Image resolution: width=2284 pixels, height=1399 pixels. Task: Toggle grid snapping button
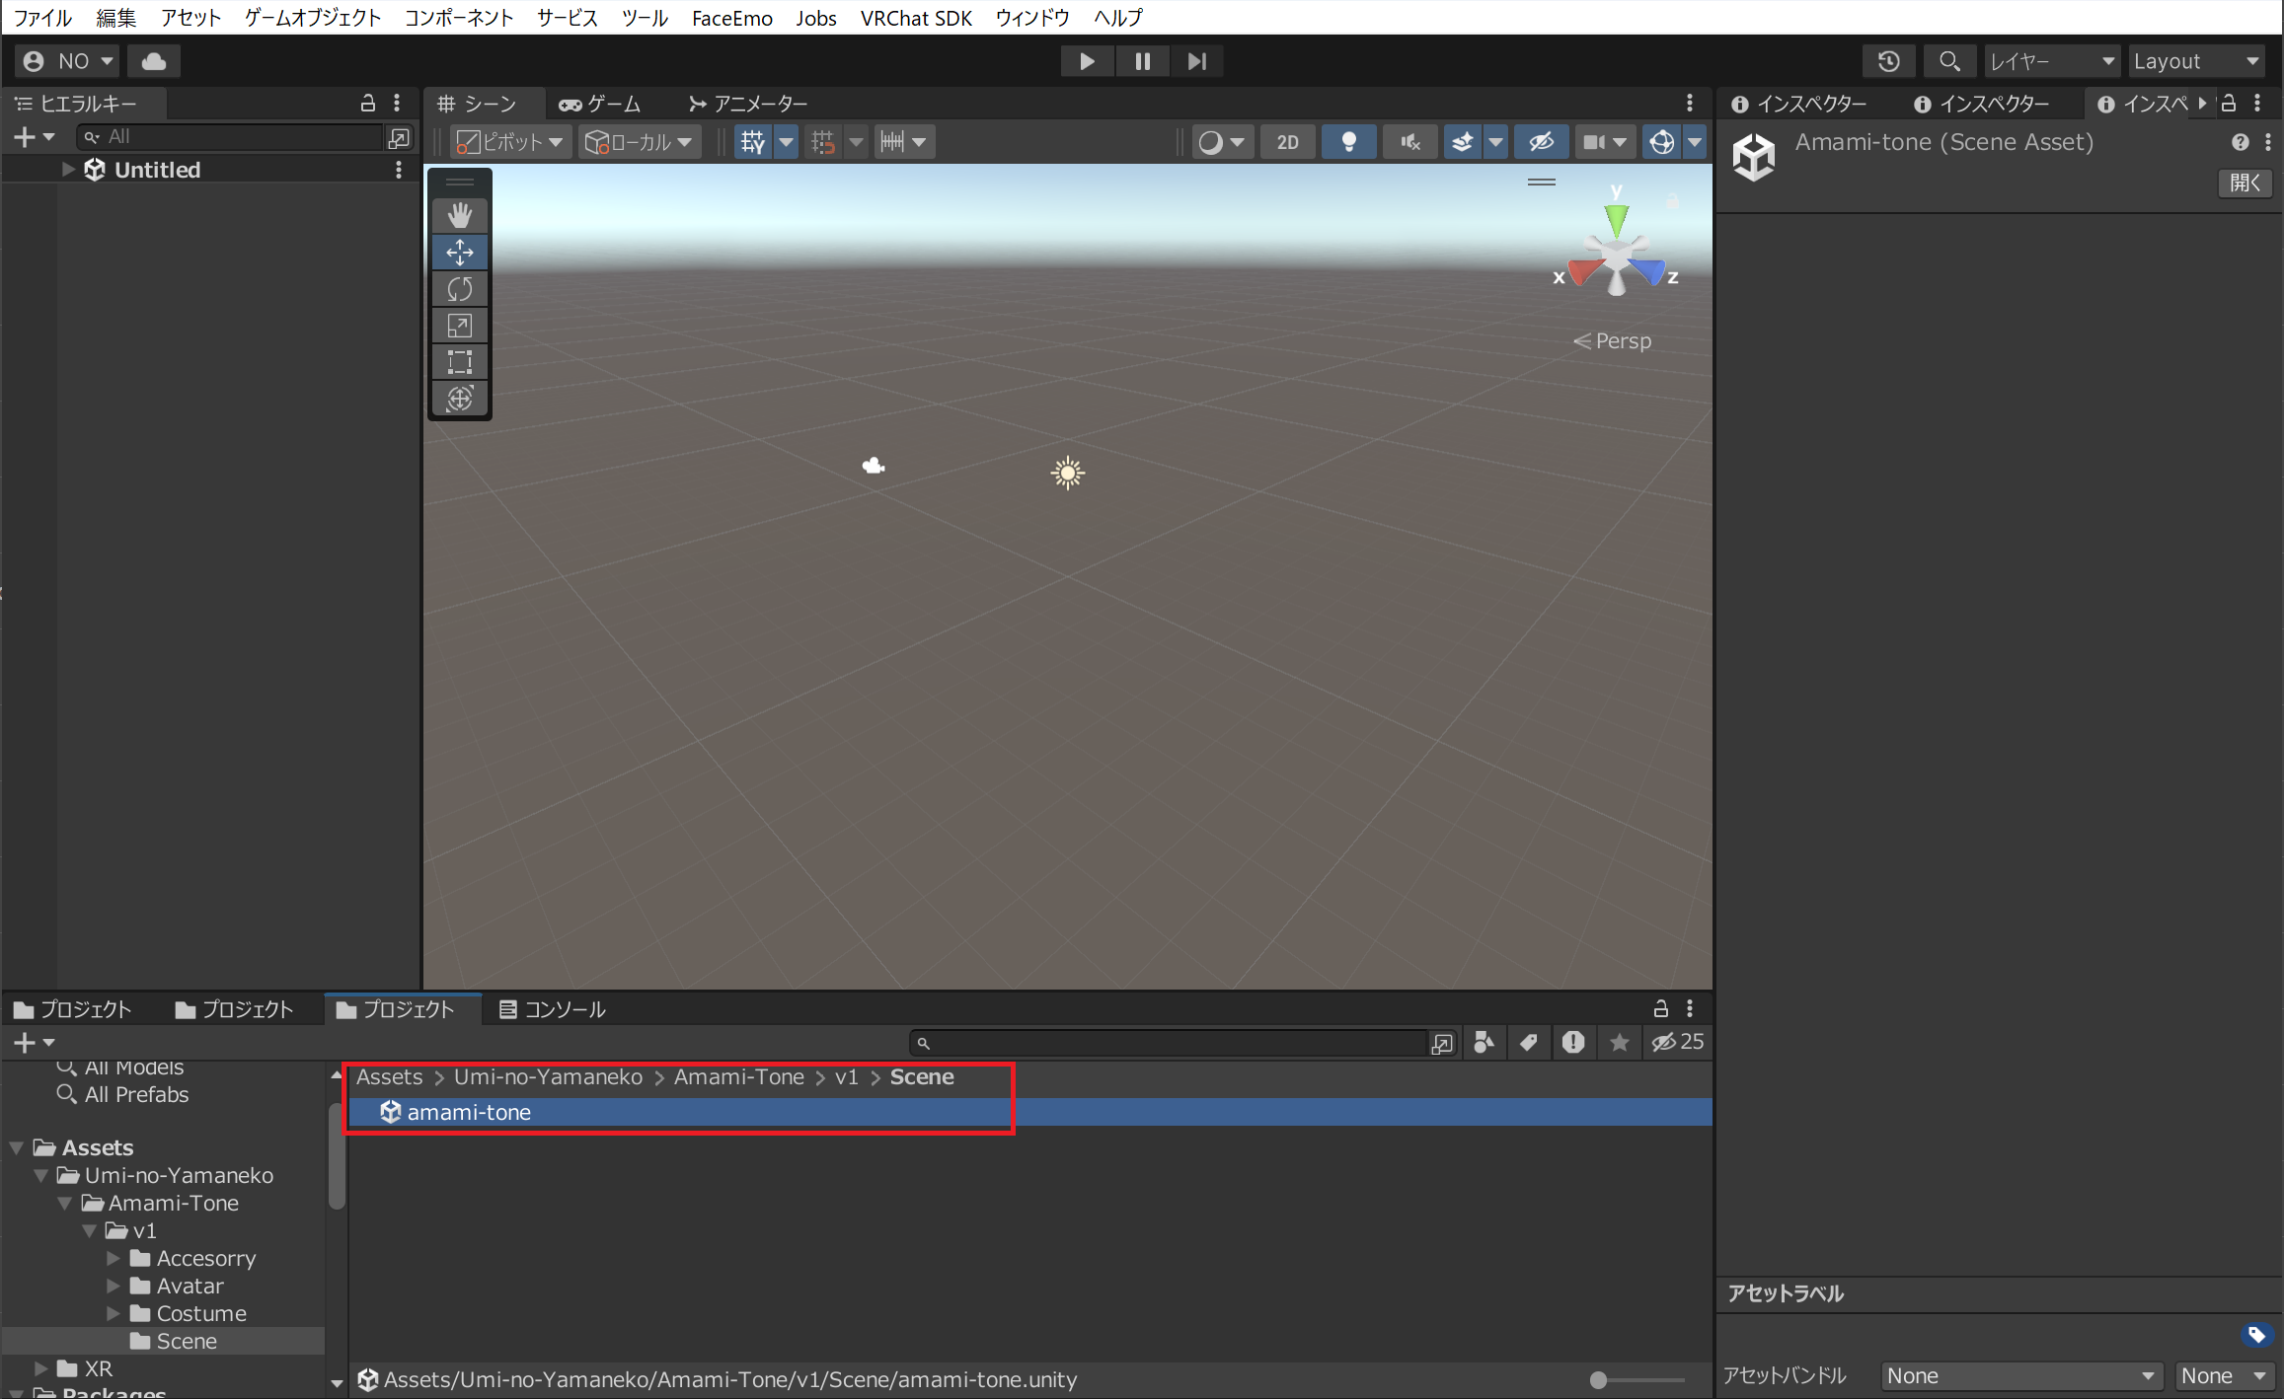pyautogui.click(x=823, y=142)
